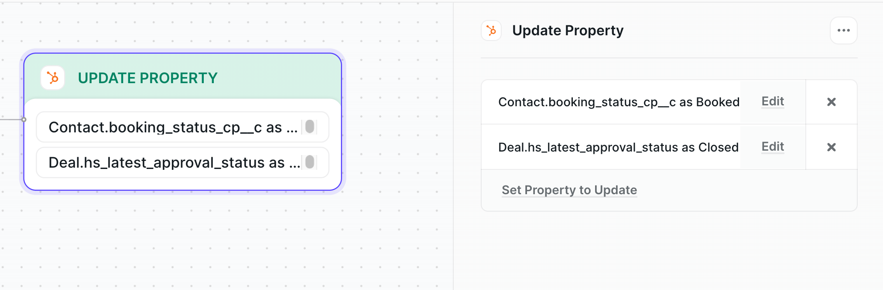
Task: Click the HubSpot icon in the node header
Action: point(53,78)
